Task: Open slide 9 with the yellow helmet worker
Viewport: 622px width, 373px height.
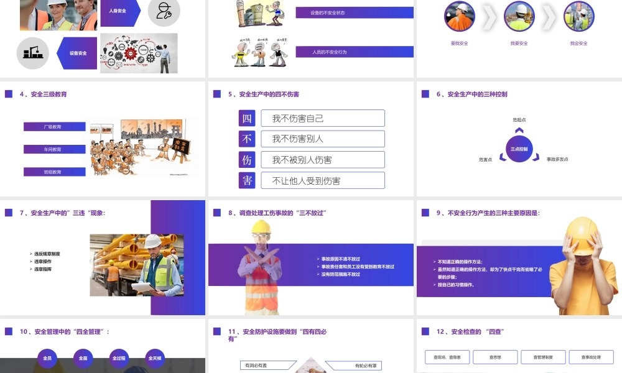Action: (519, 258)
